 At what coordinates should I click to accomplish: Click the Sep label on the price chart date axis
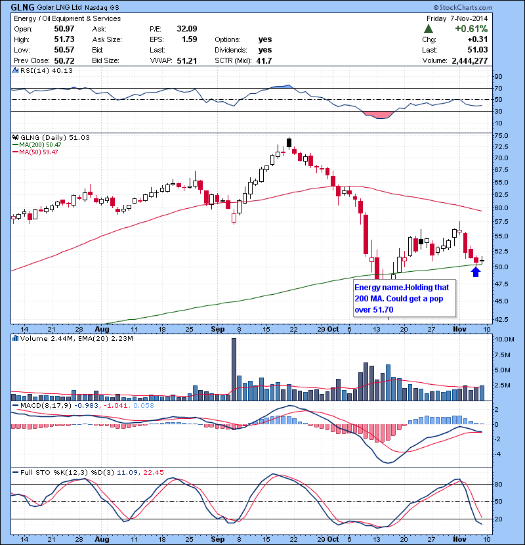pos(217,329)
